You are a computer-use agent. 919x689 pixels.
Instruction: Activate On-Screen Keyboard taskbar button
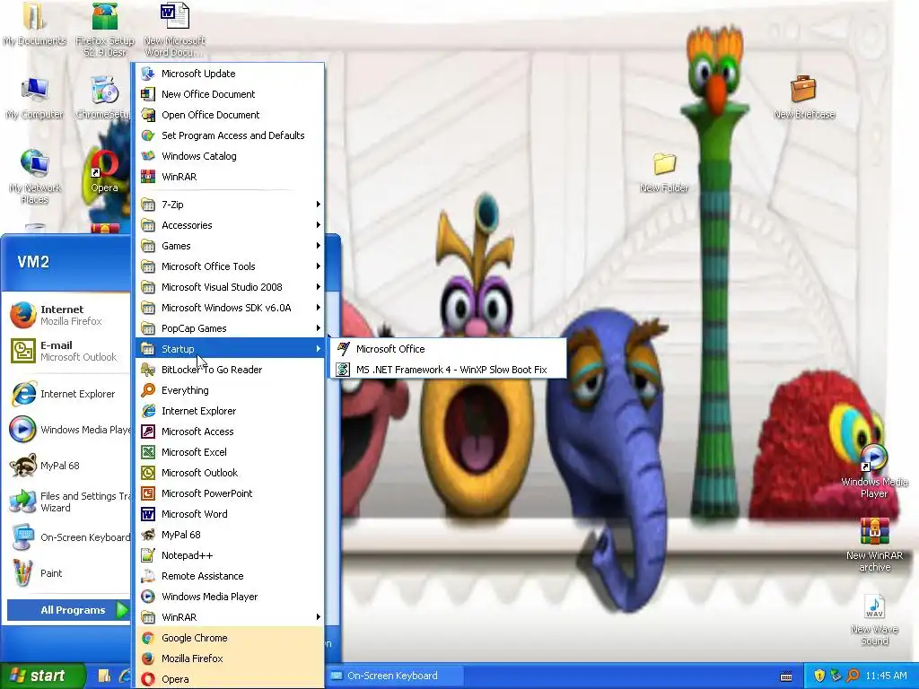[395, 676]
